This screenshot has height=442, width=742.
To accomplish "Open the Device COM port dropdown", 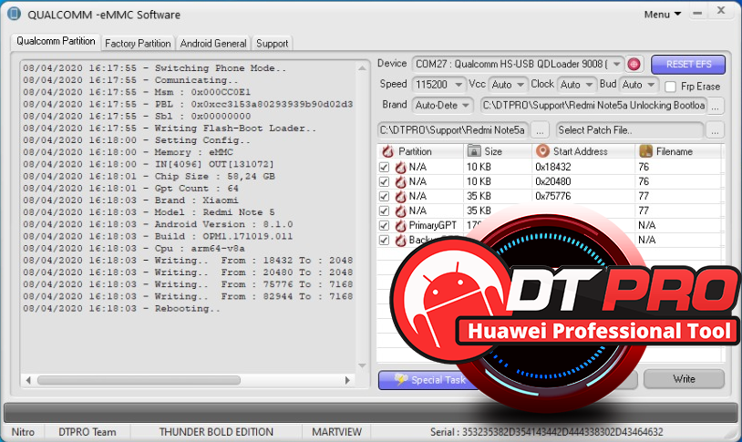I will pyautogui.click(x=616, y=64).
